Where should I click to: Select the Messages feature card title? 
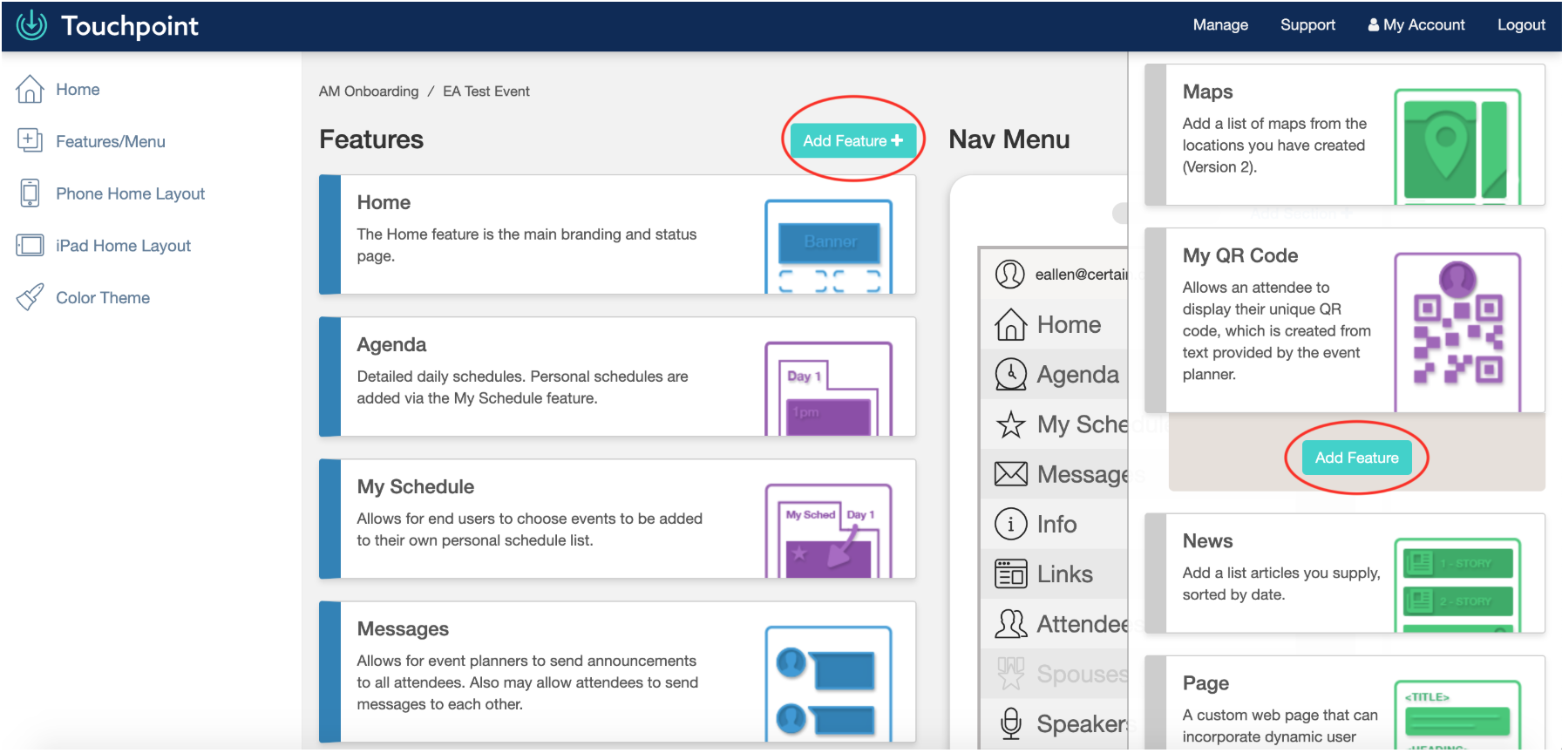point(403,628)
